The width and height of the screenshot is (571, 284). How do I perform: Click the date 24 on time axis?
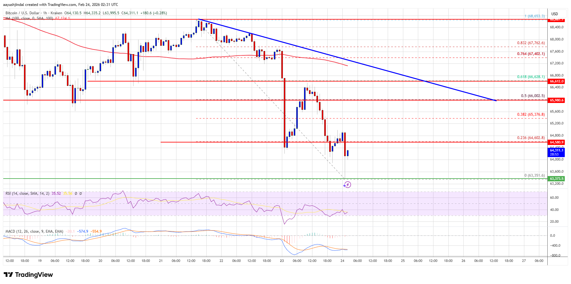[342, 261]
